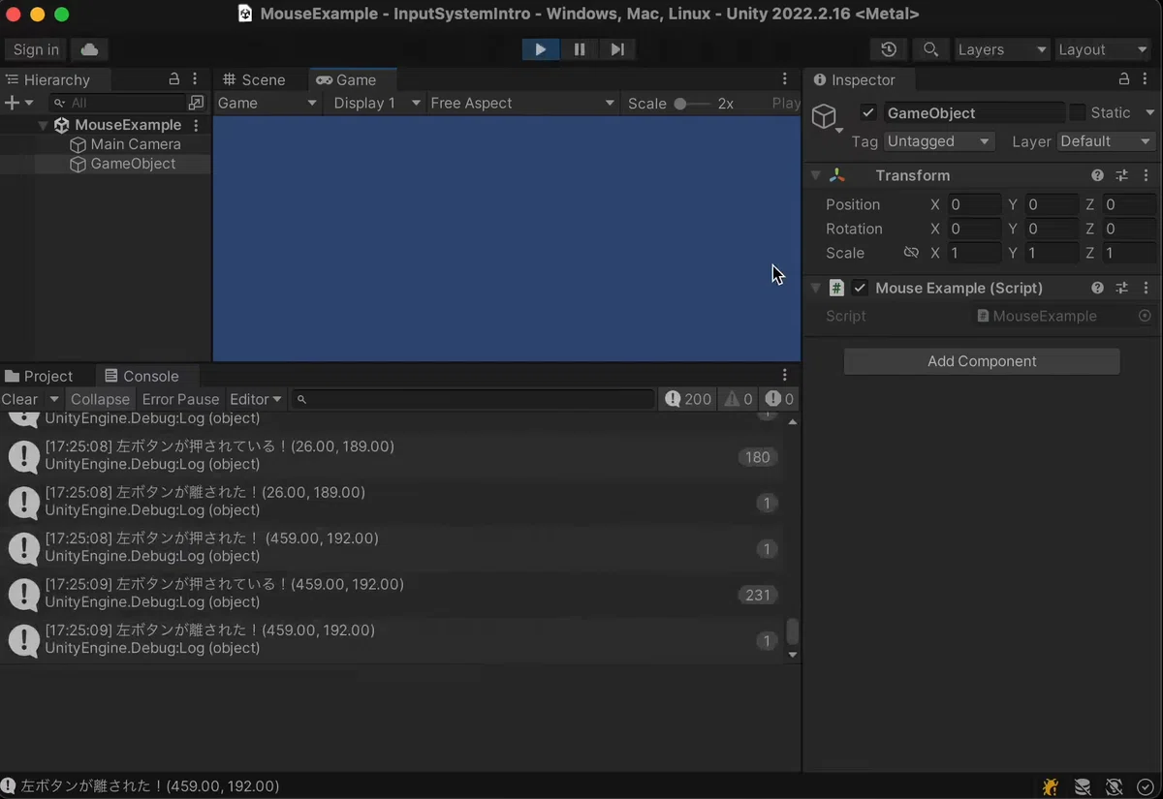Clear the Console log
This screenshot has height=799, width=1163.
click(x=21, y=399)
